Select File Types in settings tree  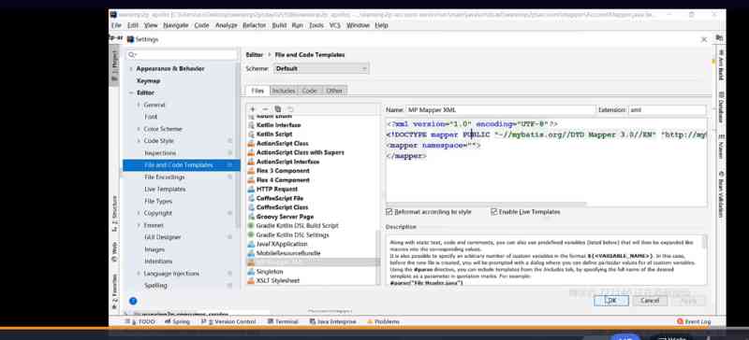coord(158,201)
